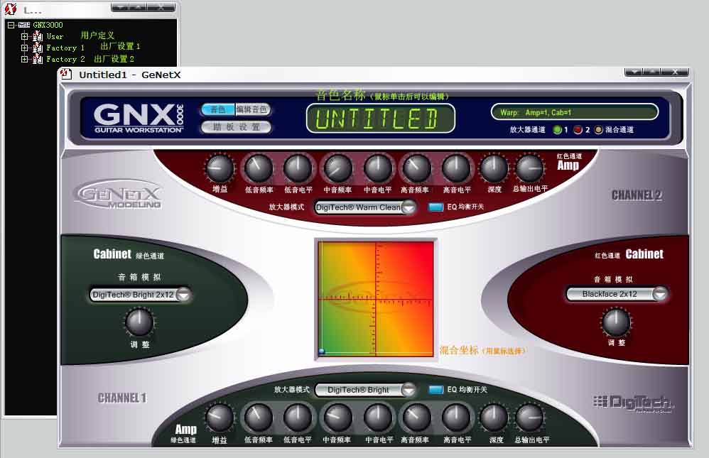The width and height of the screenshot is (709, 458).
Task: Click green channel 低音频率 knob
Action: (259, 418)
